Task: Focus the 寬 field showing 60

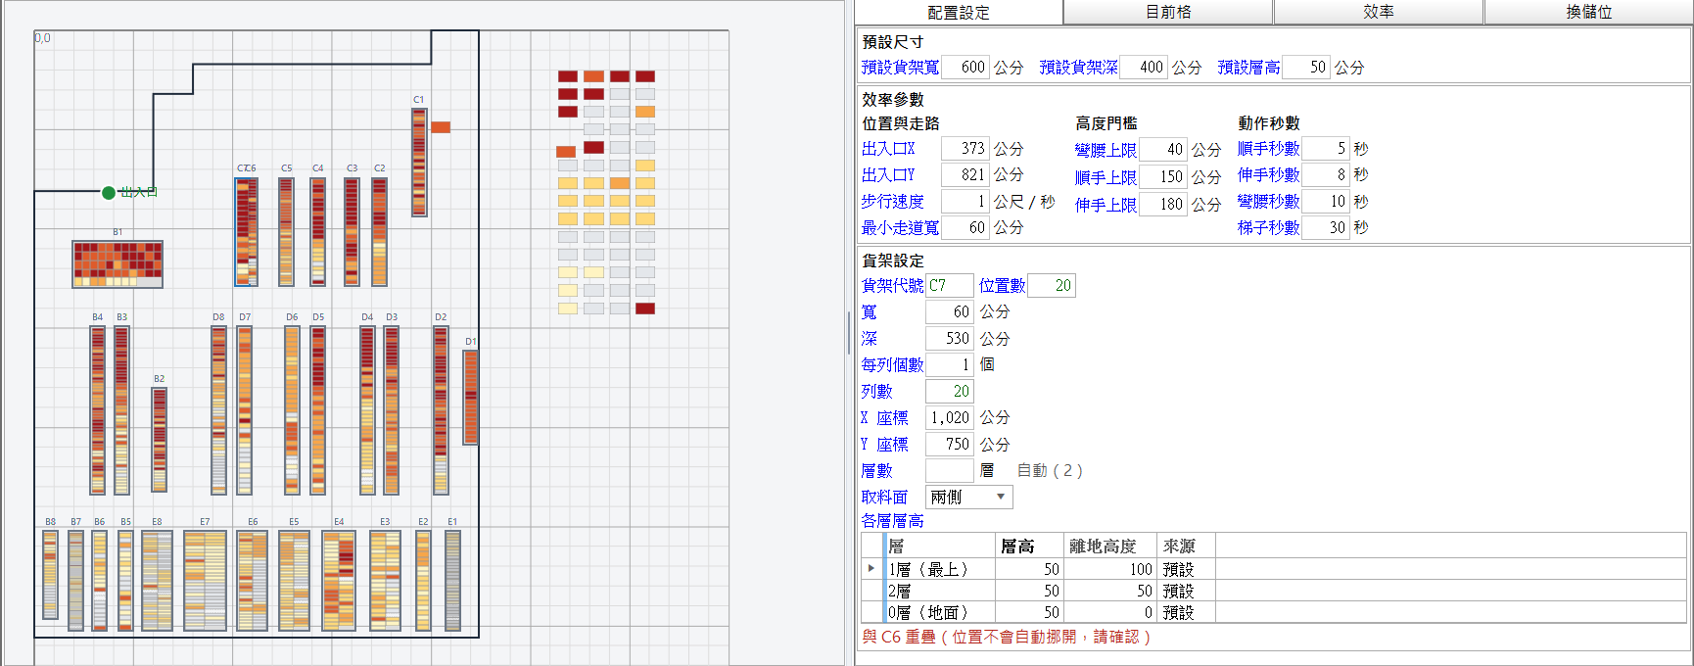Action: click(949, 311)
